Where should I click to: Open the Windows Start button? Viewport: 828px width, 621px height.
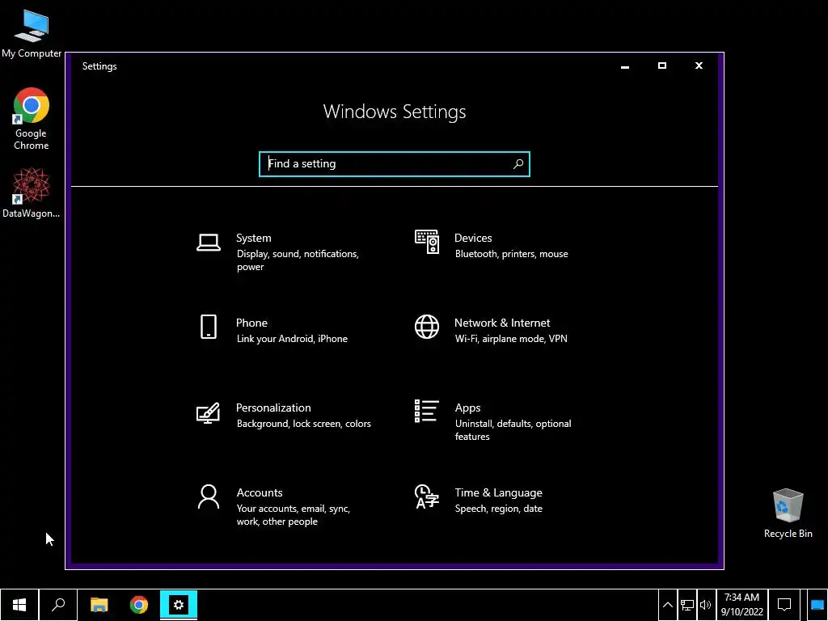click(19, 605)
